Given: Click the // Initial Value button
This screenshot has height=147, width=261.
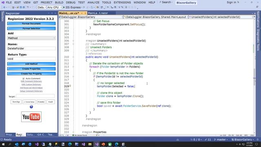Looking at the screenshot, I should click(x=29, y=102).
